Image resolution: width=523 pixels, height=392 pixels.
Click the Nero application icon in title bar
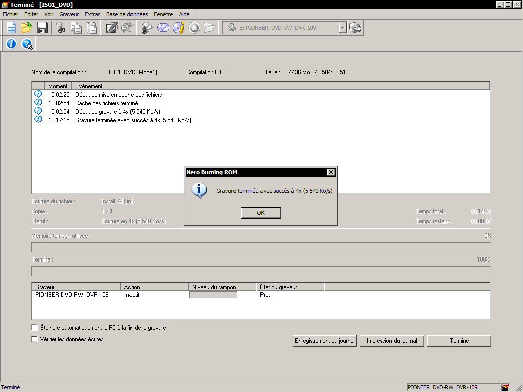tap(5, 5)
